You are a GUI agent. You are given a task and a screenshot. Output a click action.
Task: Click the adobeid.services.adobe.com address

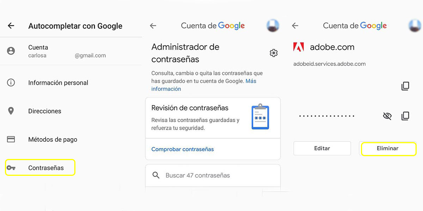[329, 64]
